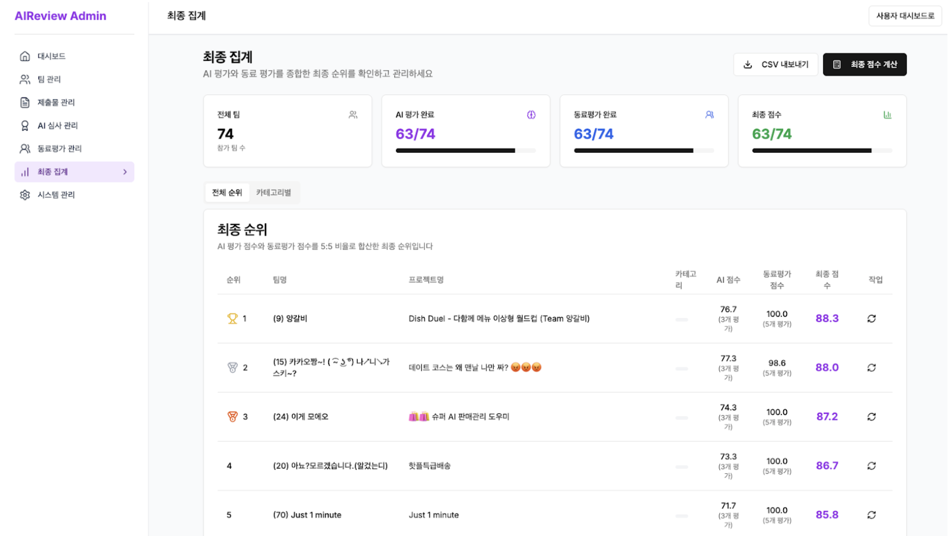Refresh the (24) 이게 모에오 row
Viewport: 949px width, 536px height.
[x=871, y=417]
